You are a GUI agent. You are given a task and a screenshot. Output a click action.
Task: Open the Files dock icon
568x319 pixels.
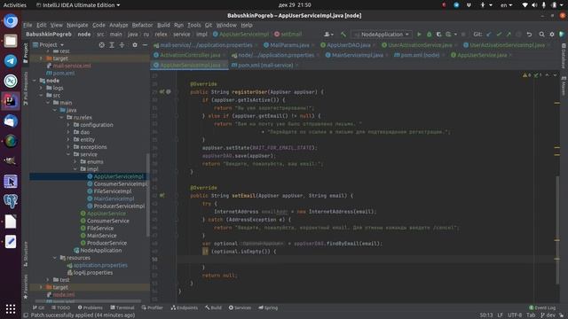(x=11, y=41)
